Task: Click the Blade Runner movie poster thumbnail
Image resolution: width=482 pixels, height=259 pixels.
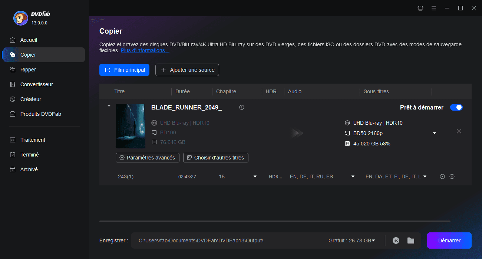Action: tap(130, 126)
